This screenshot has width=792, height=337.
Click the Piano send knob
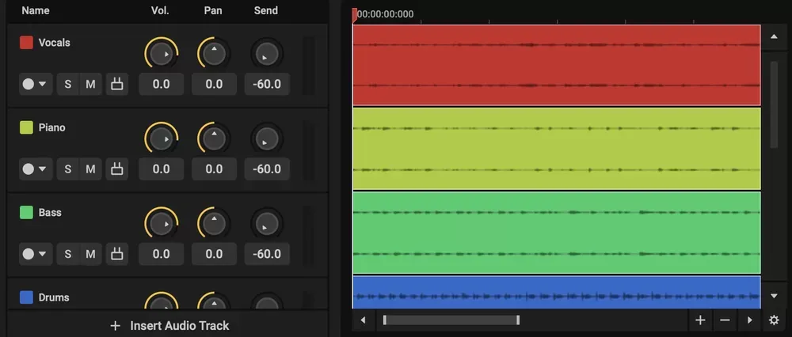pos(267,138)
